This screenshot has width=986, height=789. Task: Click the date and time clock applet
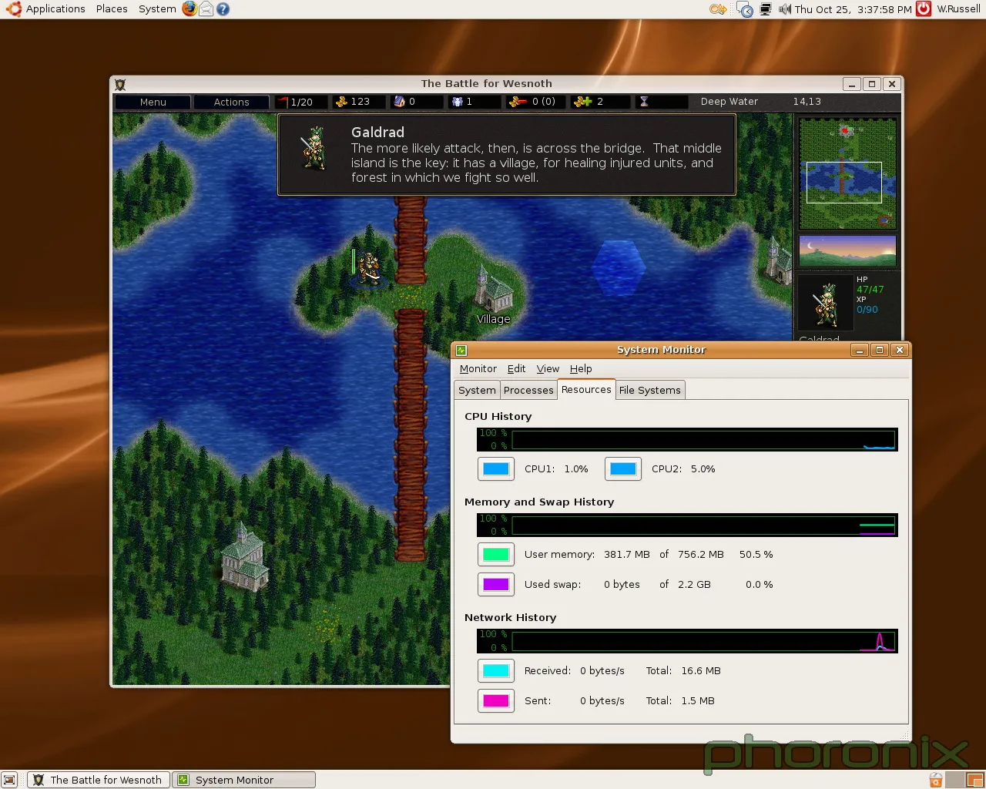click(853, 9)
